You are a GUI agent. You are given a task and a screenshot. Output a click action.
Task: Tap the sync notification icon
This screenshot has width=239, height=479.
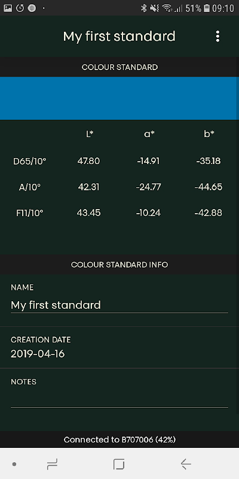[20, 8]
